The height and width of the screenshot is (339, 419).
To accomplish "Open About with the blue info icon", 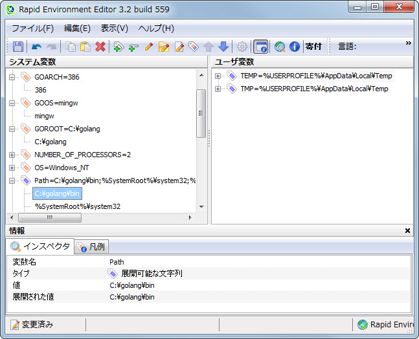I will (295, 47).
